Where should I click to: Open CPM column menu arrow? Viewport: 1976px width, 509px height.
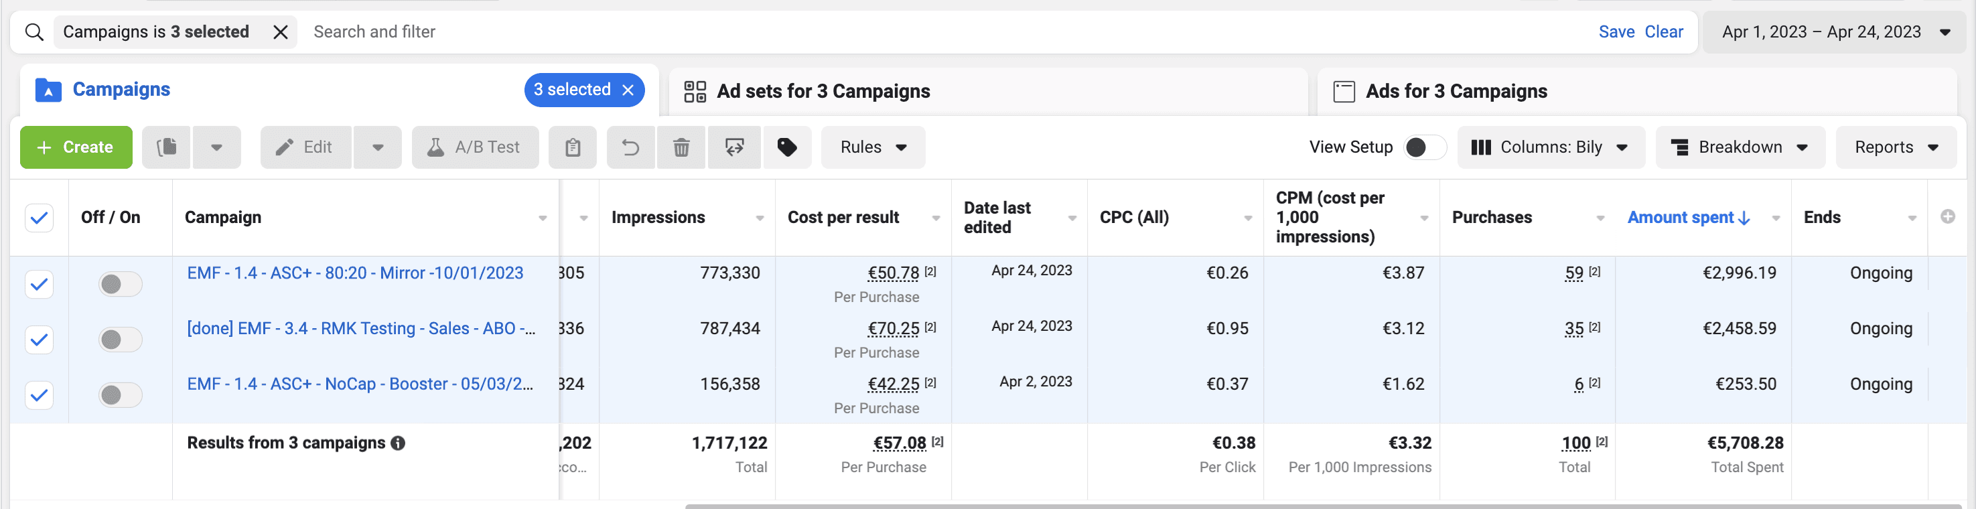pyautogui.click(x=1425, y=218)
